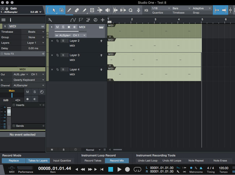Remove Layer 2 with its X icon
235x175 pixels.
52,41
